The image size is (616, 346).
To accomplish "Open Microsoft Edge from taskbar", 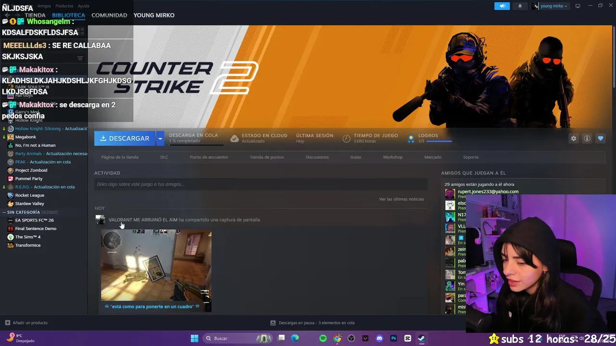I will coord(295,338).
